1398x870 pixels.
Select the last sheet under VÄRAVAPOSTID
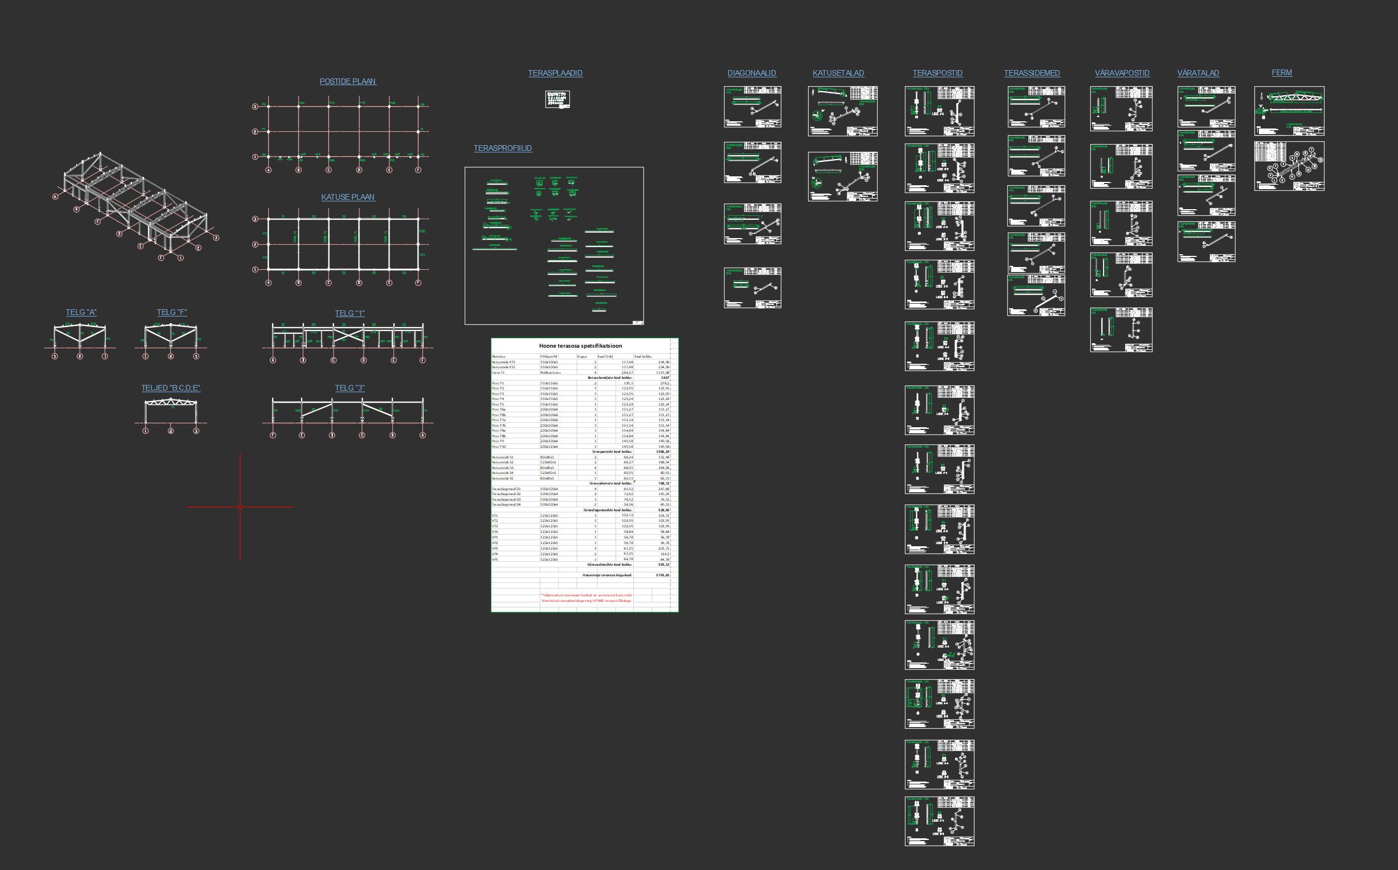tap(1121, 330)
